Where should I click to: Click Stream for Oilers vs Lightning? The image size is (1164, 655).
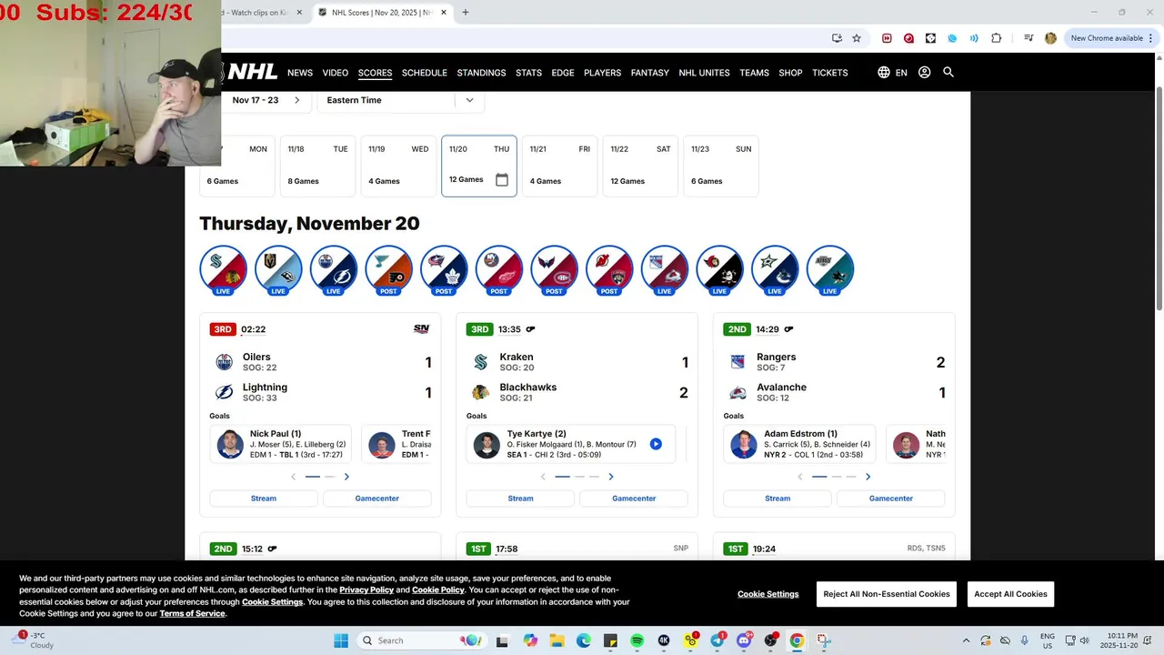[x=264, y=499]
